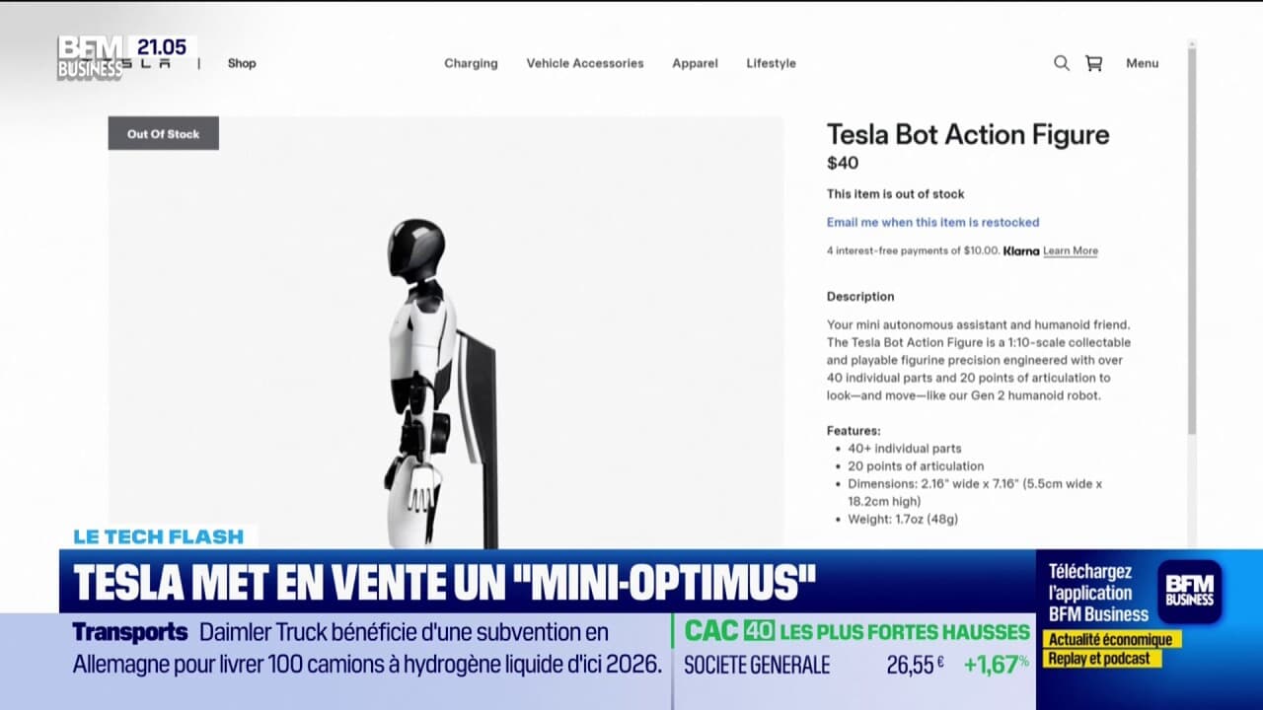Viewport: 1263px width, 710px height.
Task: Select the Lifestyle category
Action: [771, 63]
